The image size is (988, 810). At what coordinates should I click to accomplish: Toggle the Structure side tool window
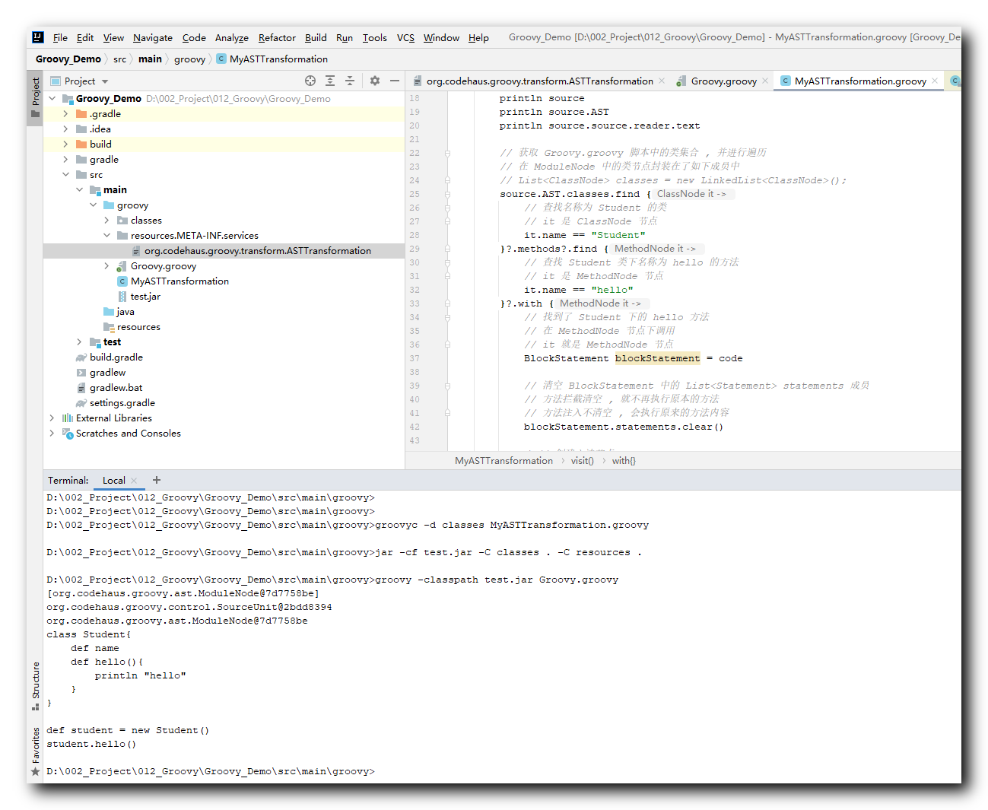point(35,686)
